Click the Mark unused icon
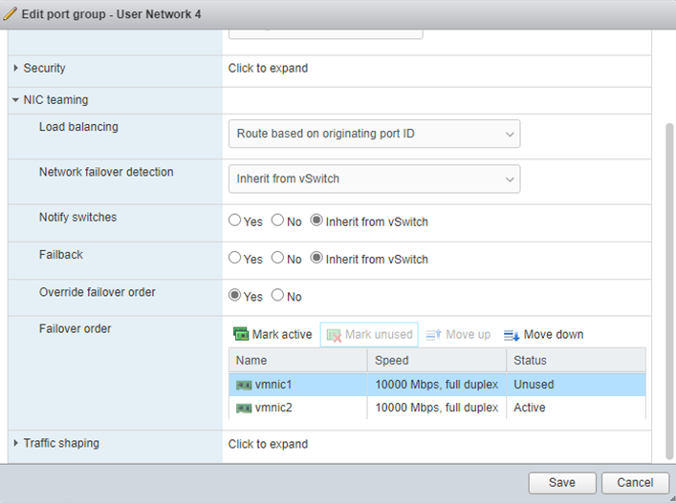Image resolution: width=676 pixels, height=503 pixels. 334,335
